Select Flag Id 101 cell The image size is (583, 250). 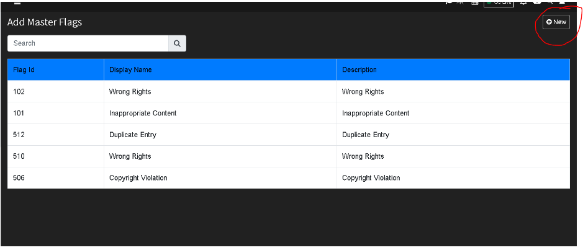coord(56,113)
